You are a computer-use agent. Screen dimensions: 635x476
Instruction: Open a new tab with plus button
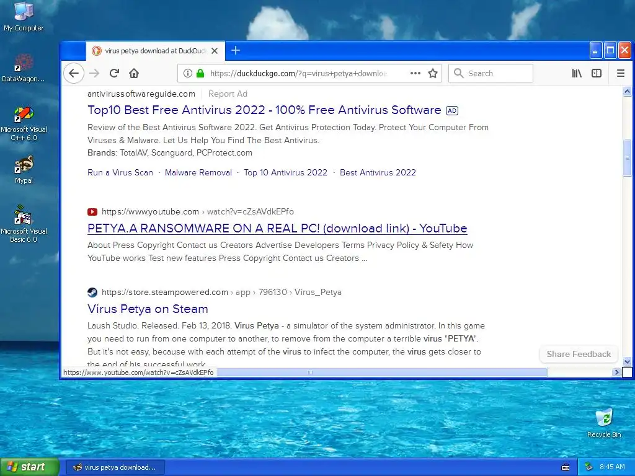click(x=235, y=51)
